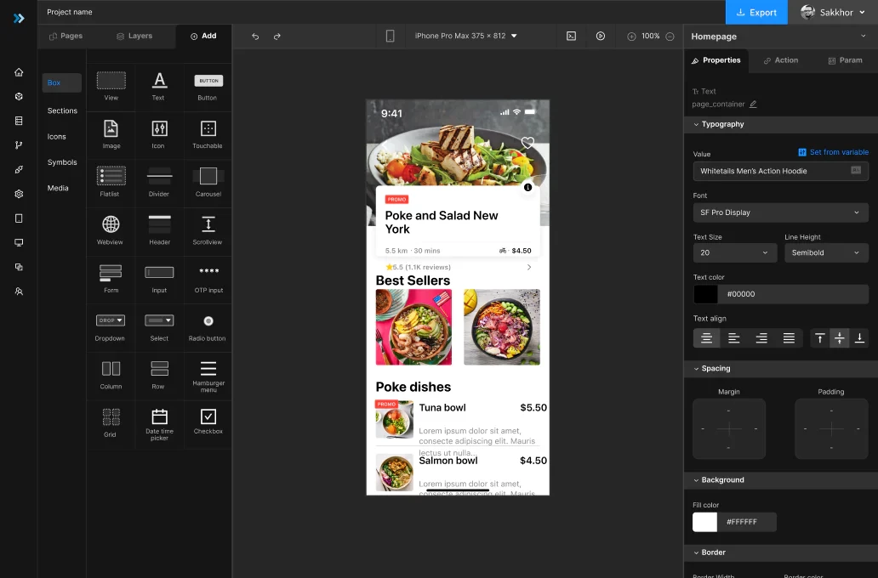This screenshot has height=578, width=878.
Task: Select the Checkbox component
Action: [208, 416]
